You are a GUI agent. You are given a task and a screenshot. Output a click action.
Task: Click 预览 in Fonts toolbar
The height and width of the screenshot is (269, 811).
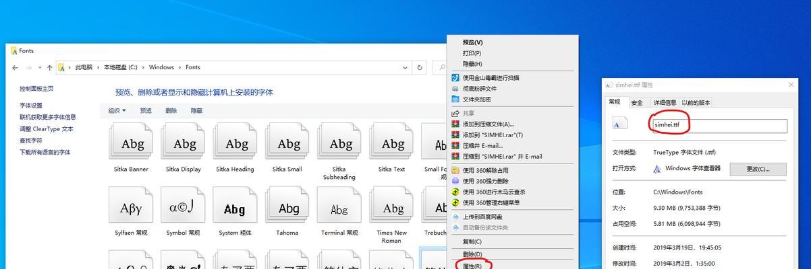[146, 111]
